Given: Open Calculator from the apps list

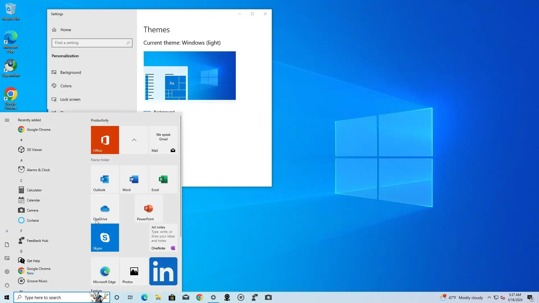Looking at the screenshot, I should click(34, 190).
